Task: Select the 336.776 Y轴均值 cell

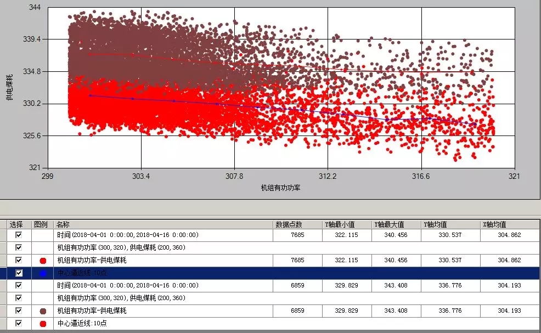Action: coord(450,311)
